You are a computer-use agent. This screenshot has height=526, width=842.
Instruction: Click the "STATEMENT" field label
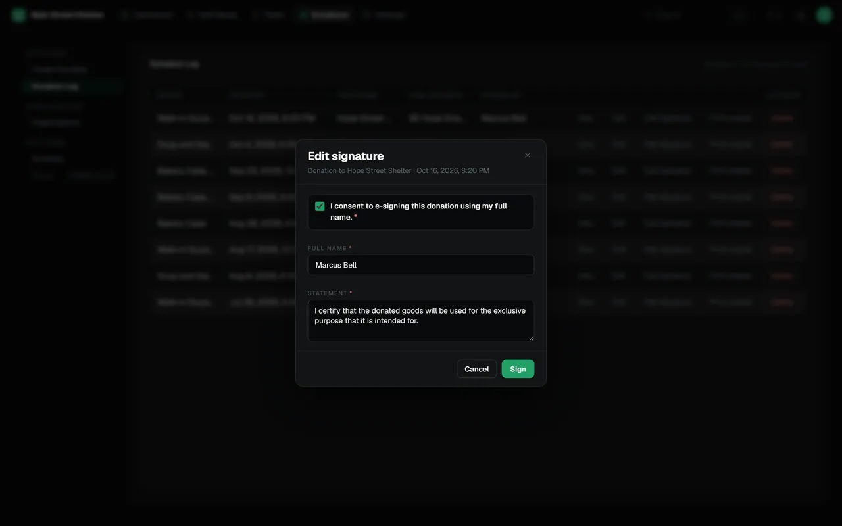[328, 293]
